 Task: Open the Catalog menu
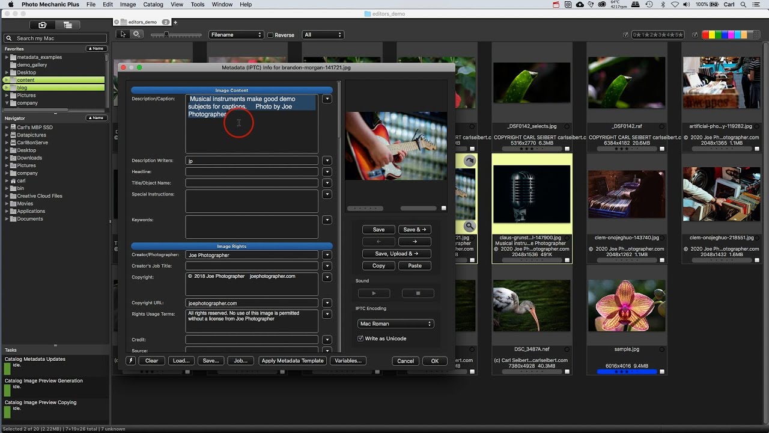pyautogui.click(x=153, y=4)
